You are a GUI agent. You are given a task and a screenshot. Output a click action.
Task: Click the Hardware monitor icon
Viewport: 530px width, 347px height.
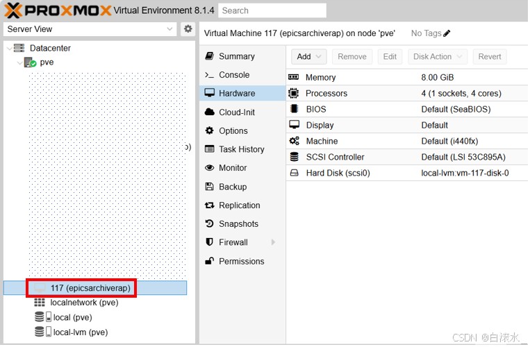[x=210, y=93]
